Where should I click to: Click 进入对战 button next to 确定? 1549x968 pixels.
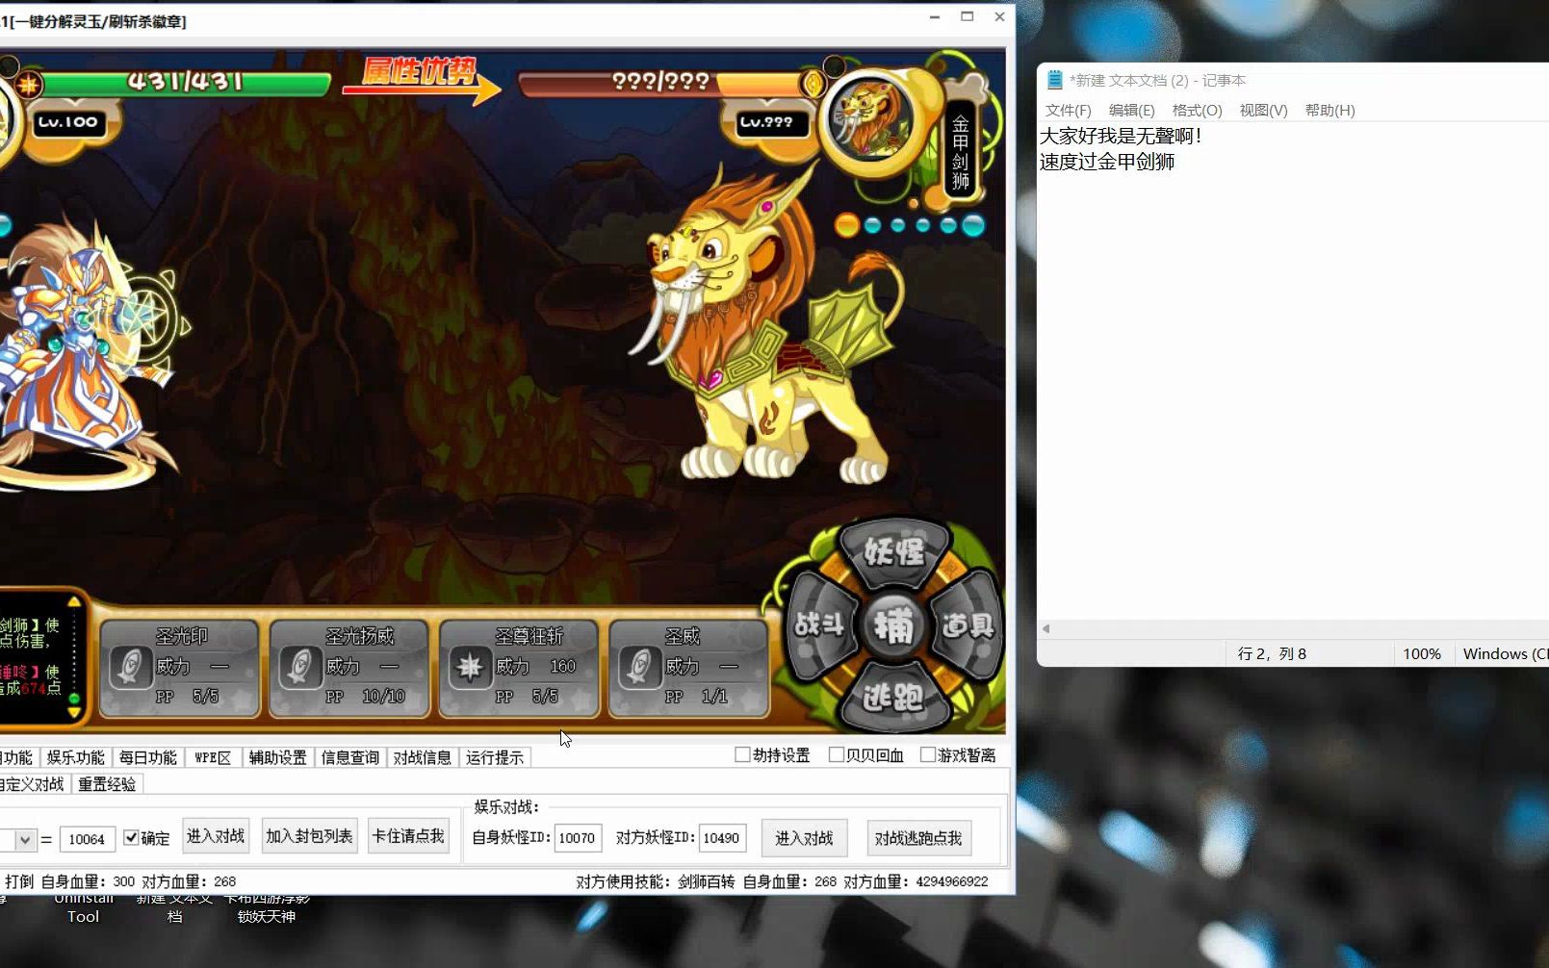[216, 836]
